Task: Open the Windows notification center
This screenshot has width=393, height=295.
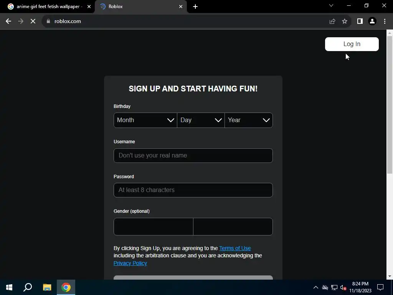Action: (380, 287)
